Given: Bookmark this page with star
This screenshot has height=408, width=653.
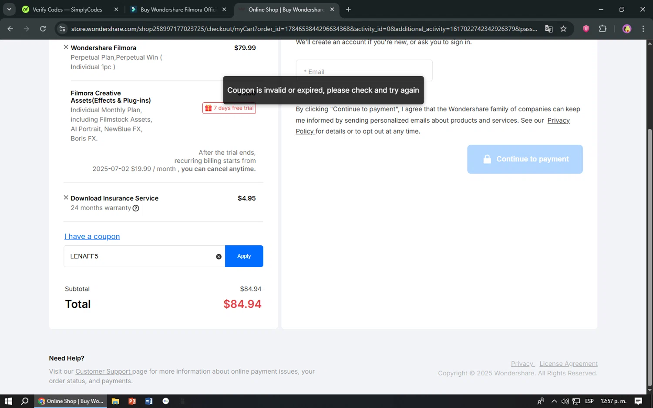Looking at the screenshot, I should click(x=563, y=29).
